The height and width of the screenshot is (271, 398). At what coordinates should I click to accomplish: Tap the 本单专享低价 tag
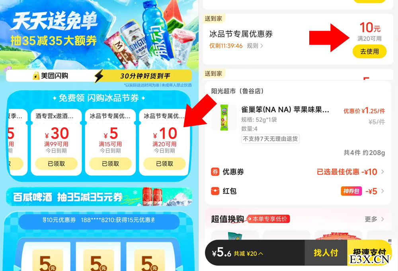[x=268, y=219]
